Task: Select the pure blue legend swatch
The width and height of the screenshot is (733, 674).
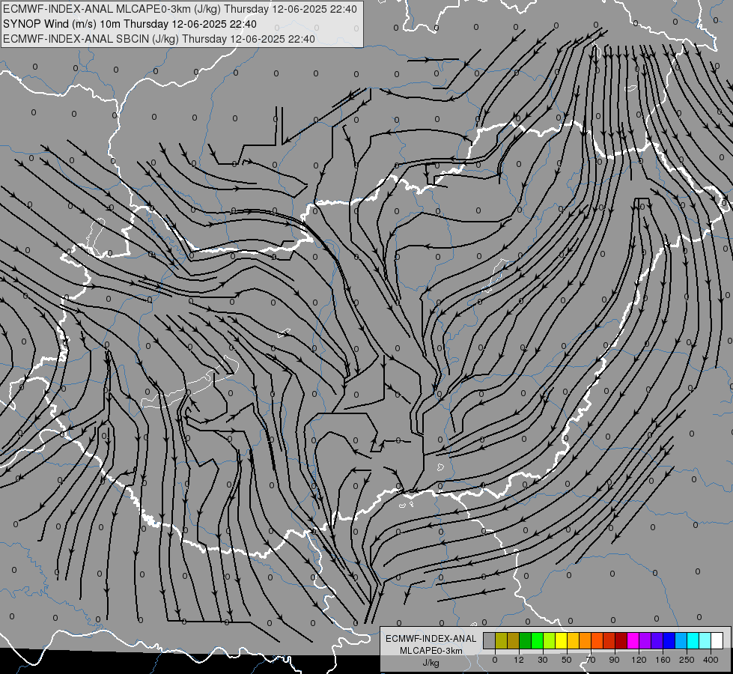Action: coord(669,640)
